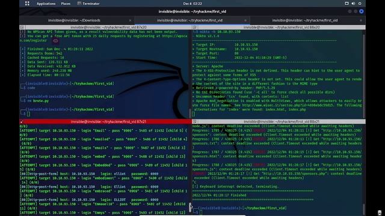Open the activities grid icon in top bar
385x216 pixels.
click(x=27, y=4)
